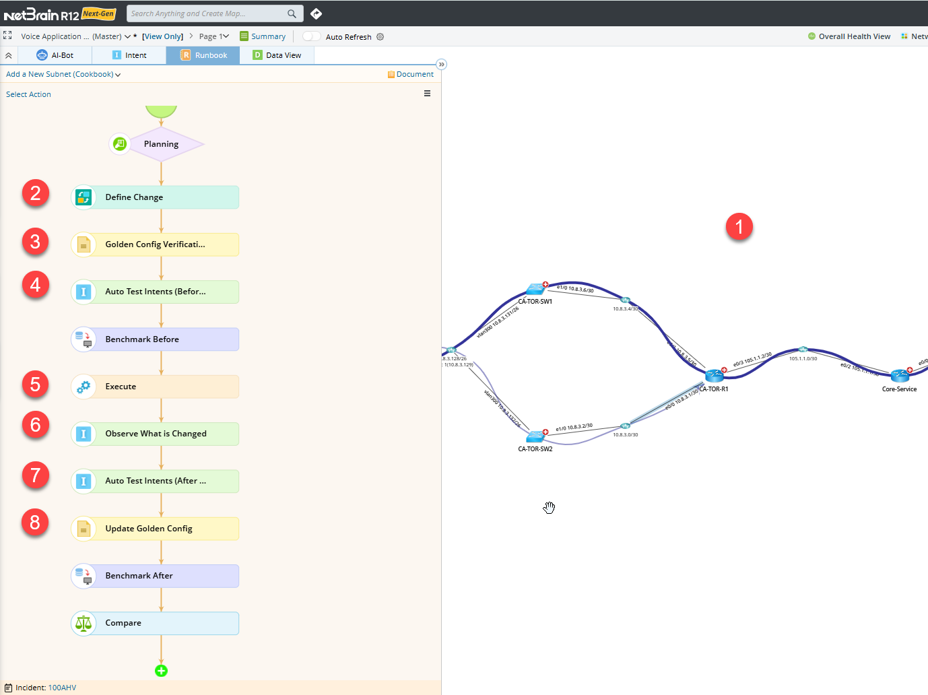Open incident 100AHV link
The width and height of the screenshot is (928, 695).
62,688
